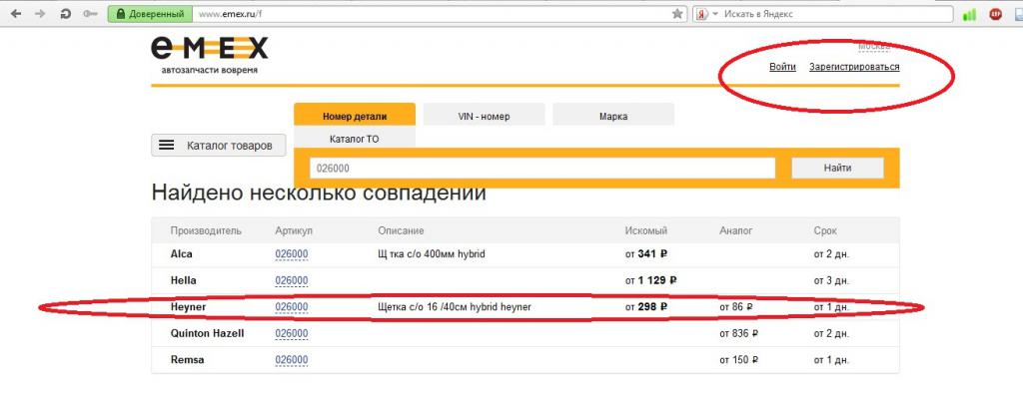Click the green bars signal icon
This screenshot has width=1023, height=396.
click(x=969, y=14)
